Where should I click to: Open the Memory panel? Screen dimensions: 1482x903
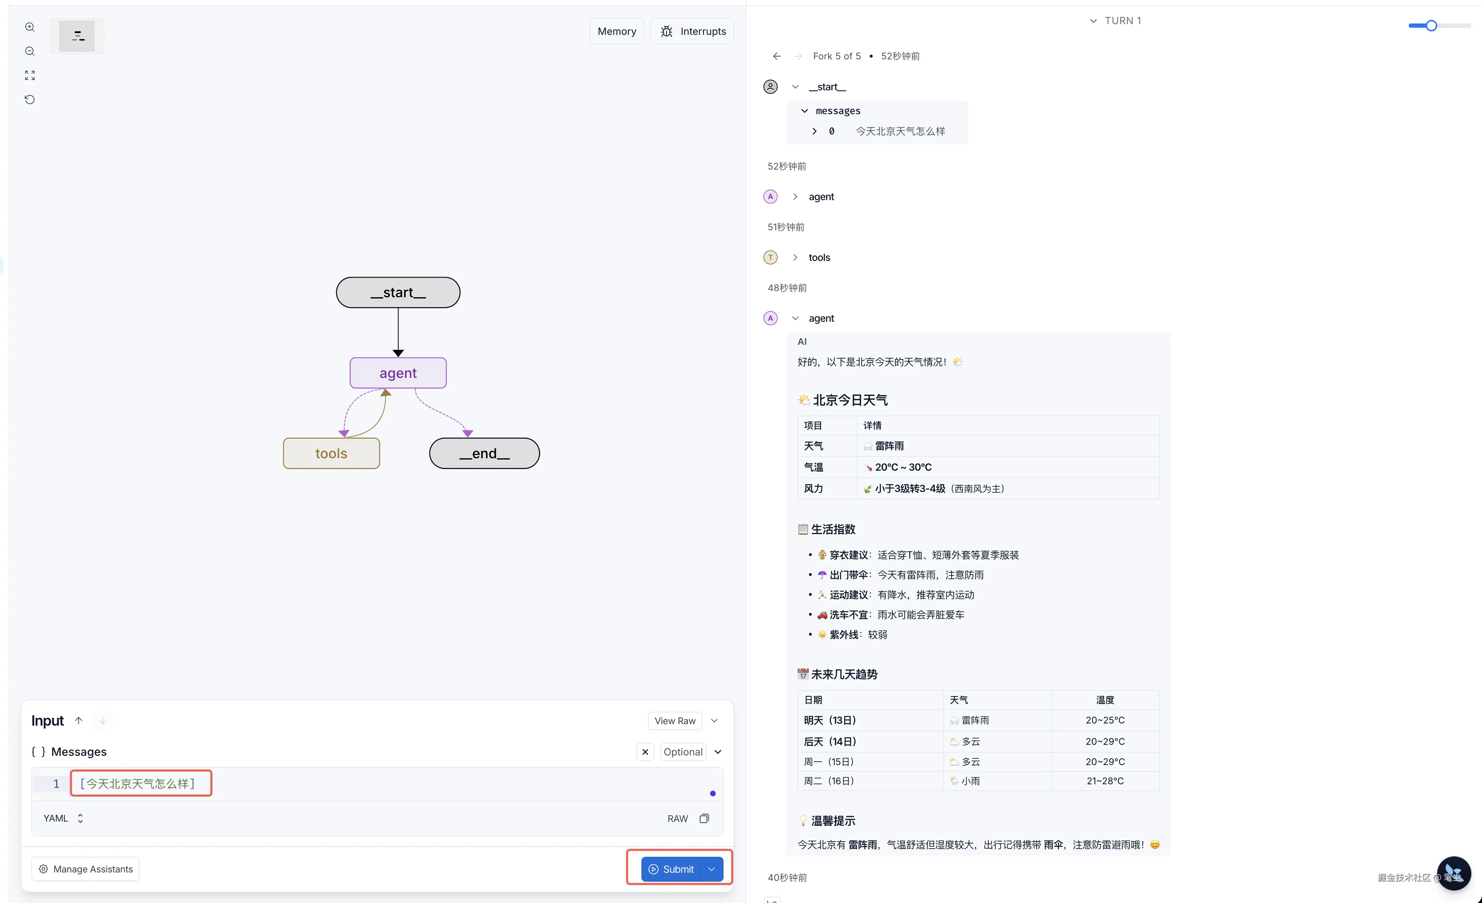(x=616, y=31)
